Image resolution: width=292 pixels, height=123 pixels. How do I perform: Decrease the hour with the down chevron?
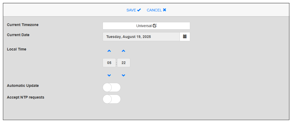click(109, 75)
